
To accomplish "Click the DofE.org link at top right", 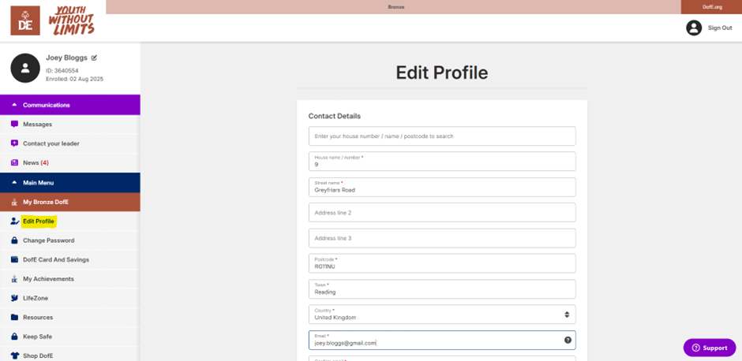I will click(x=711, y=6).
